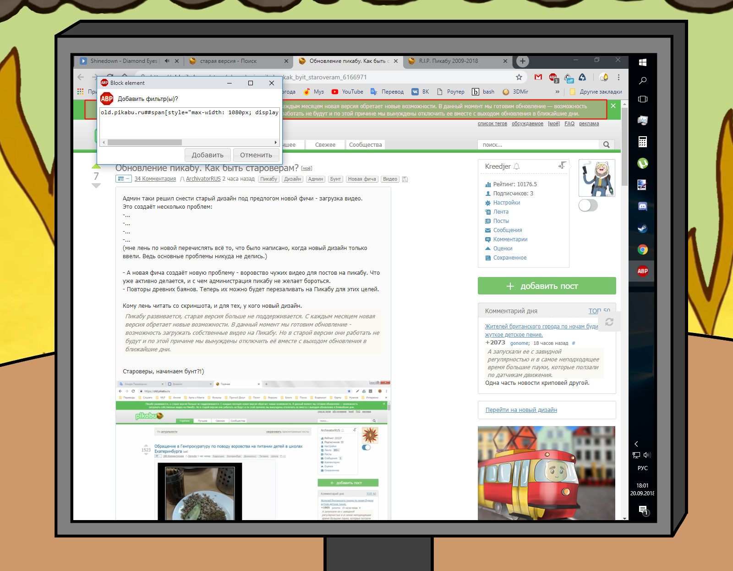Expand the bookmarks overflow chevron
The height and width of the screenshot is (571, 733).
[x=558, y=92]
